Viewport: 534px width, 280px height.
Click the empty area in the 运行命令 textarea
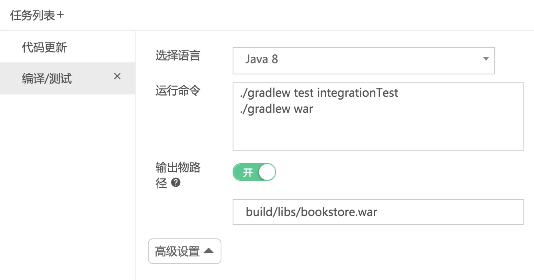coord(377,134)
